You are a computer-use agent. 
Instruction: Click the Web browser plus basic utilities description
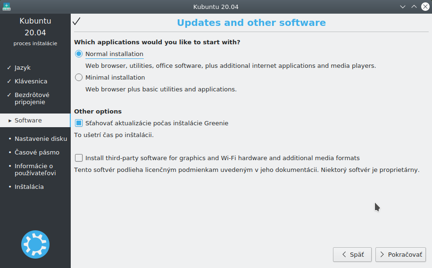(x=161, y=89)
